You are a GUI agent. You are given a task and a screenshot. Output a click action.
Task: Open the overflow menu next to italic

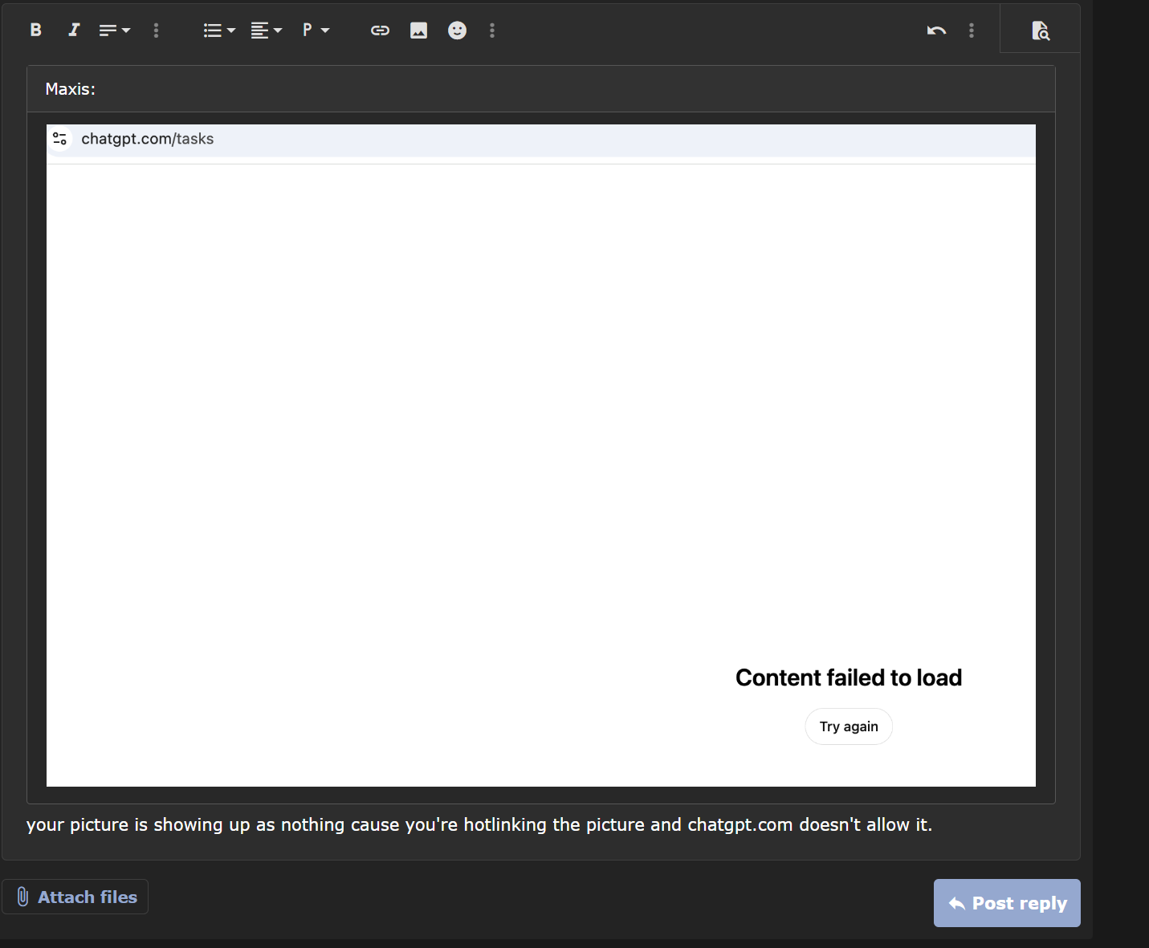[157, 30]
